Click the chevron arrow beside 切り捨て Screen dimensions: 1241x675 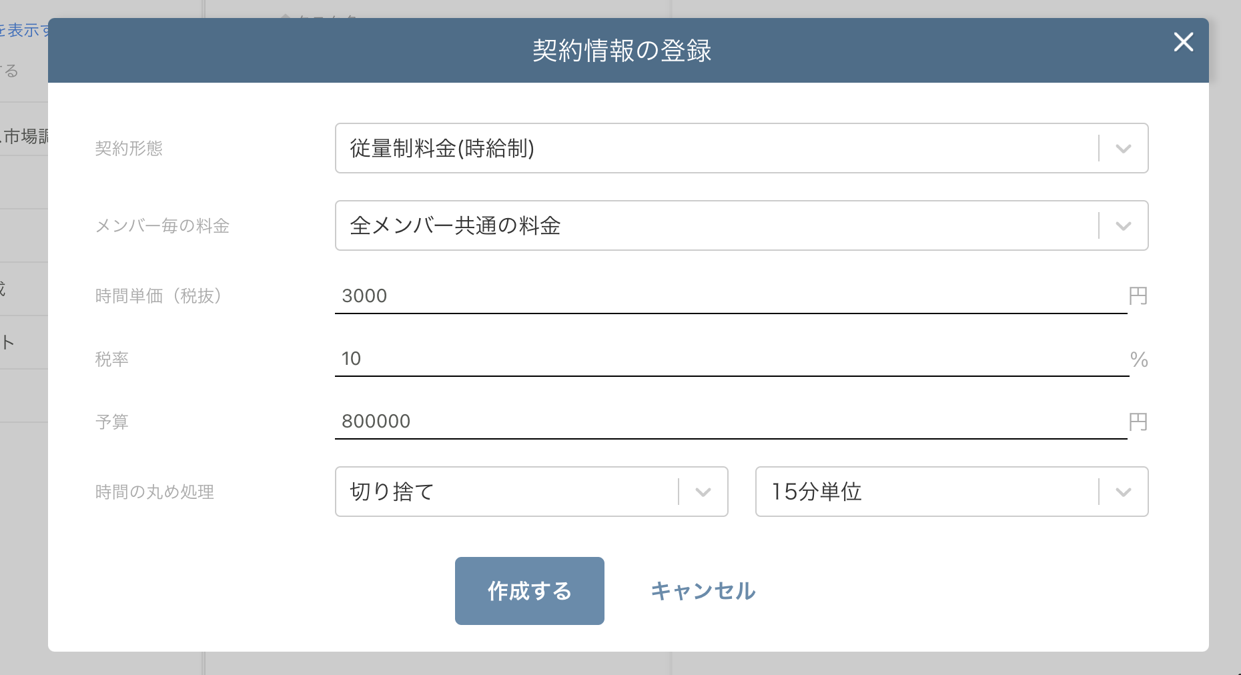click(x=703, y=492)
